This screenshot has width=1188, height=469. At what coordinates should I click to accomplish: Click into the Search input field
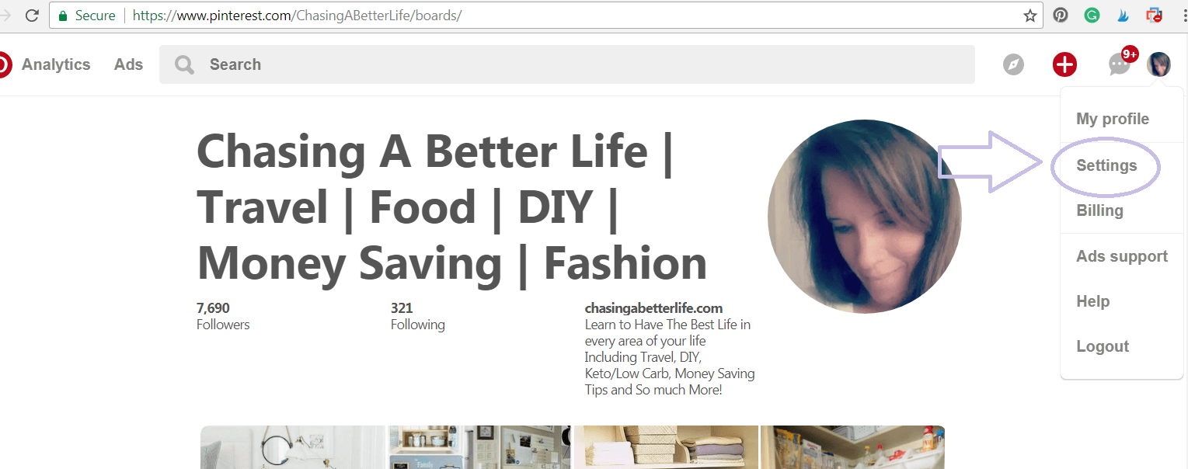pyautogui.click(x=567, y=64)
